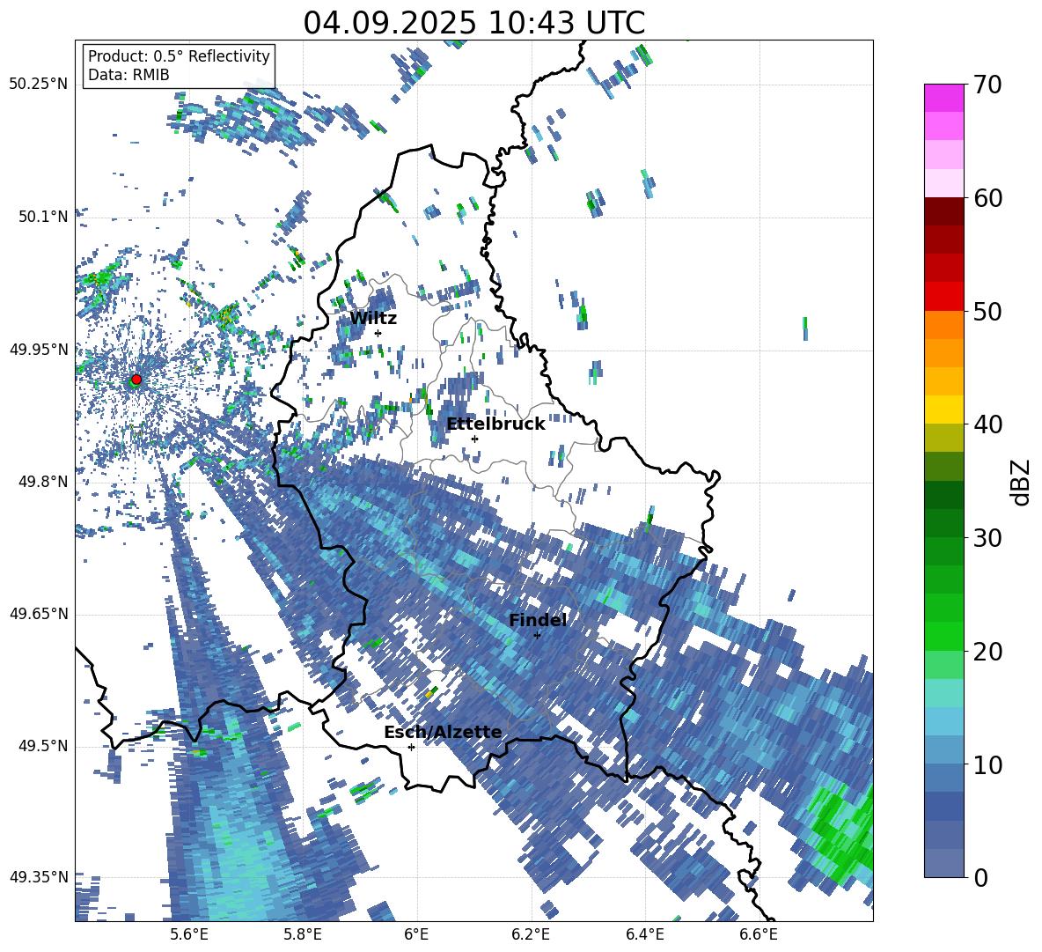
Task: Click the 6.4°E longitude label
Action: (644, 934)
